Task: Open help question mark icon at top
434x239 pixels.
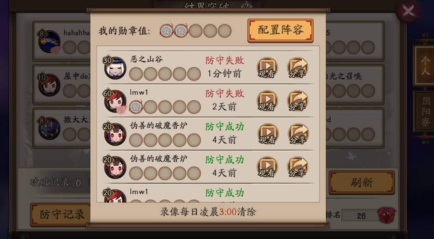Action: point(246,5)
